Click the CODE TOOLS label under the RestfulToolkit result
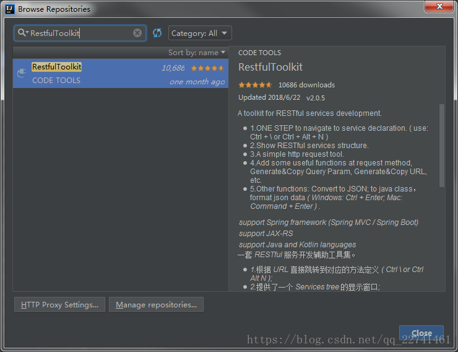Screen dimensions: 458x352 (x=56, y=81)
